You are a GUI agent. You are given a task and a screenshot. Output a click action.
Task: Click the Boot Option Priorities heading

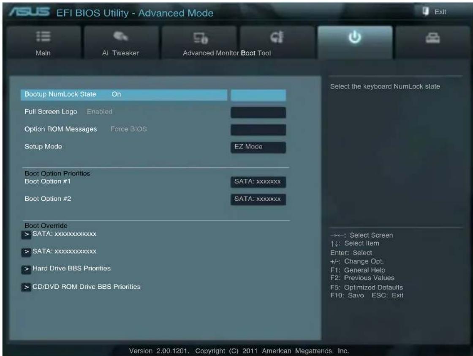[57, 174]
